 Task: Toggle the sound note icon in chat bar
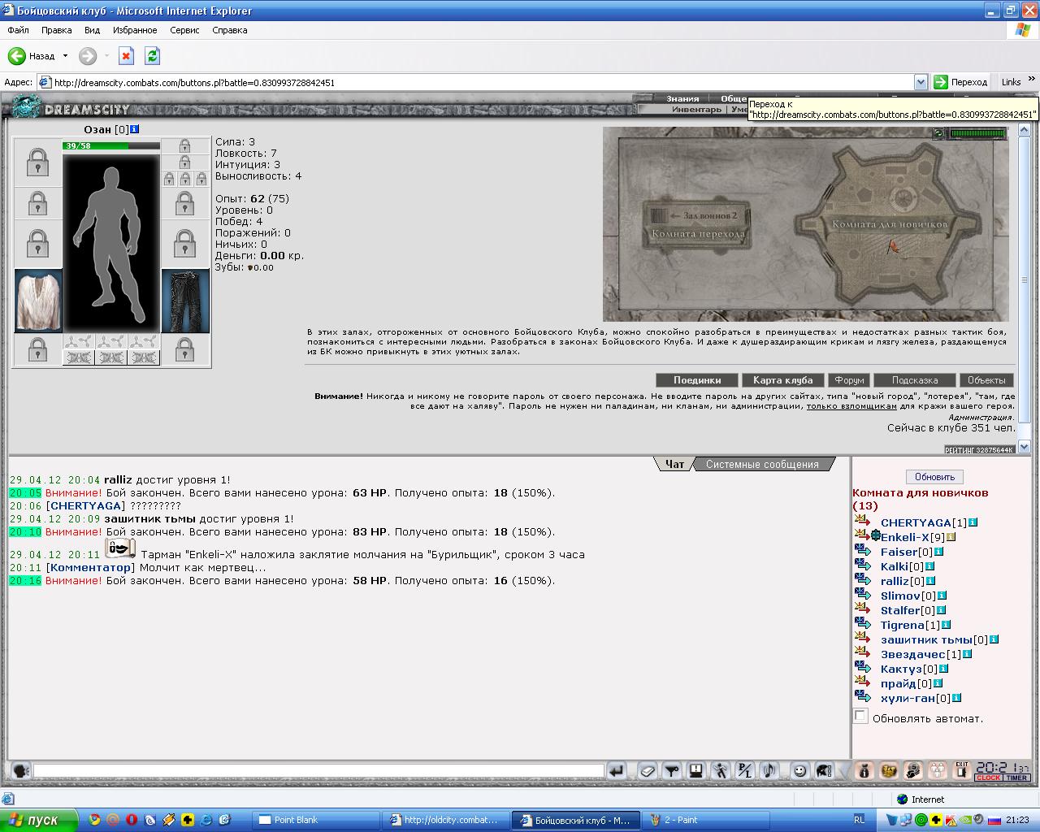click(x=769, y=770)
